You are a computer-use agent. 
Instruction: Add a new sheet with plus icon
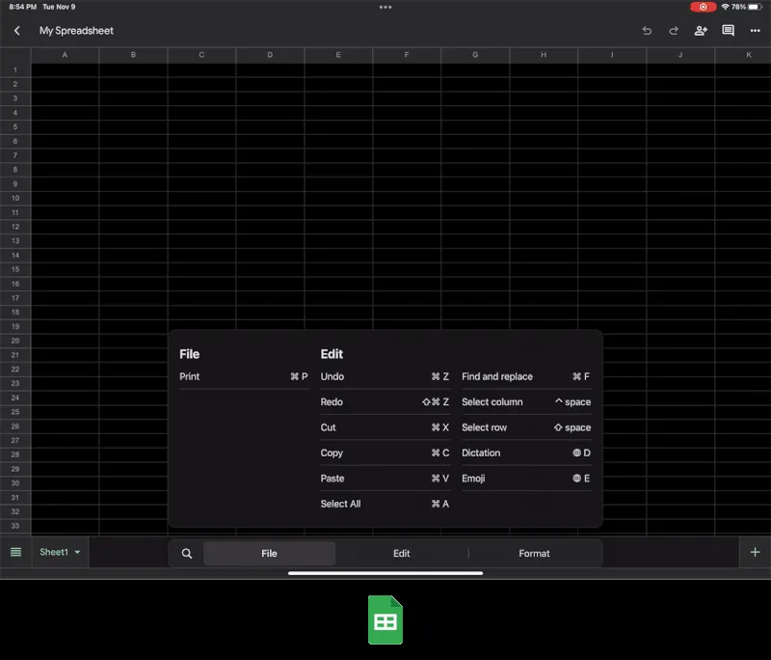(x=755, y=552)
